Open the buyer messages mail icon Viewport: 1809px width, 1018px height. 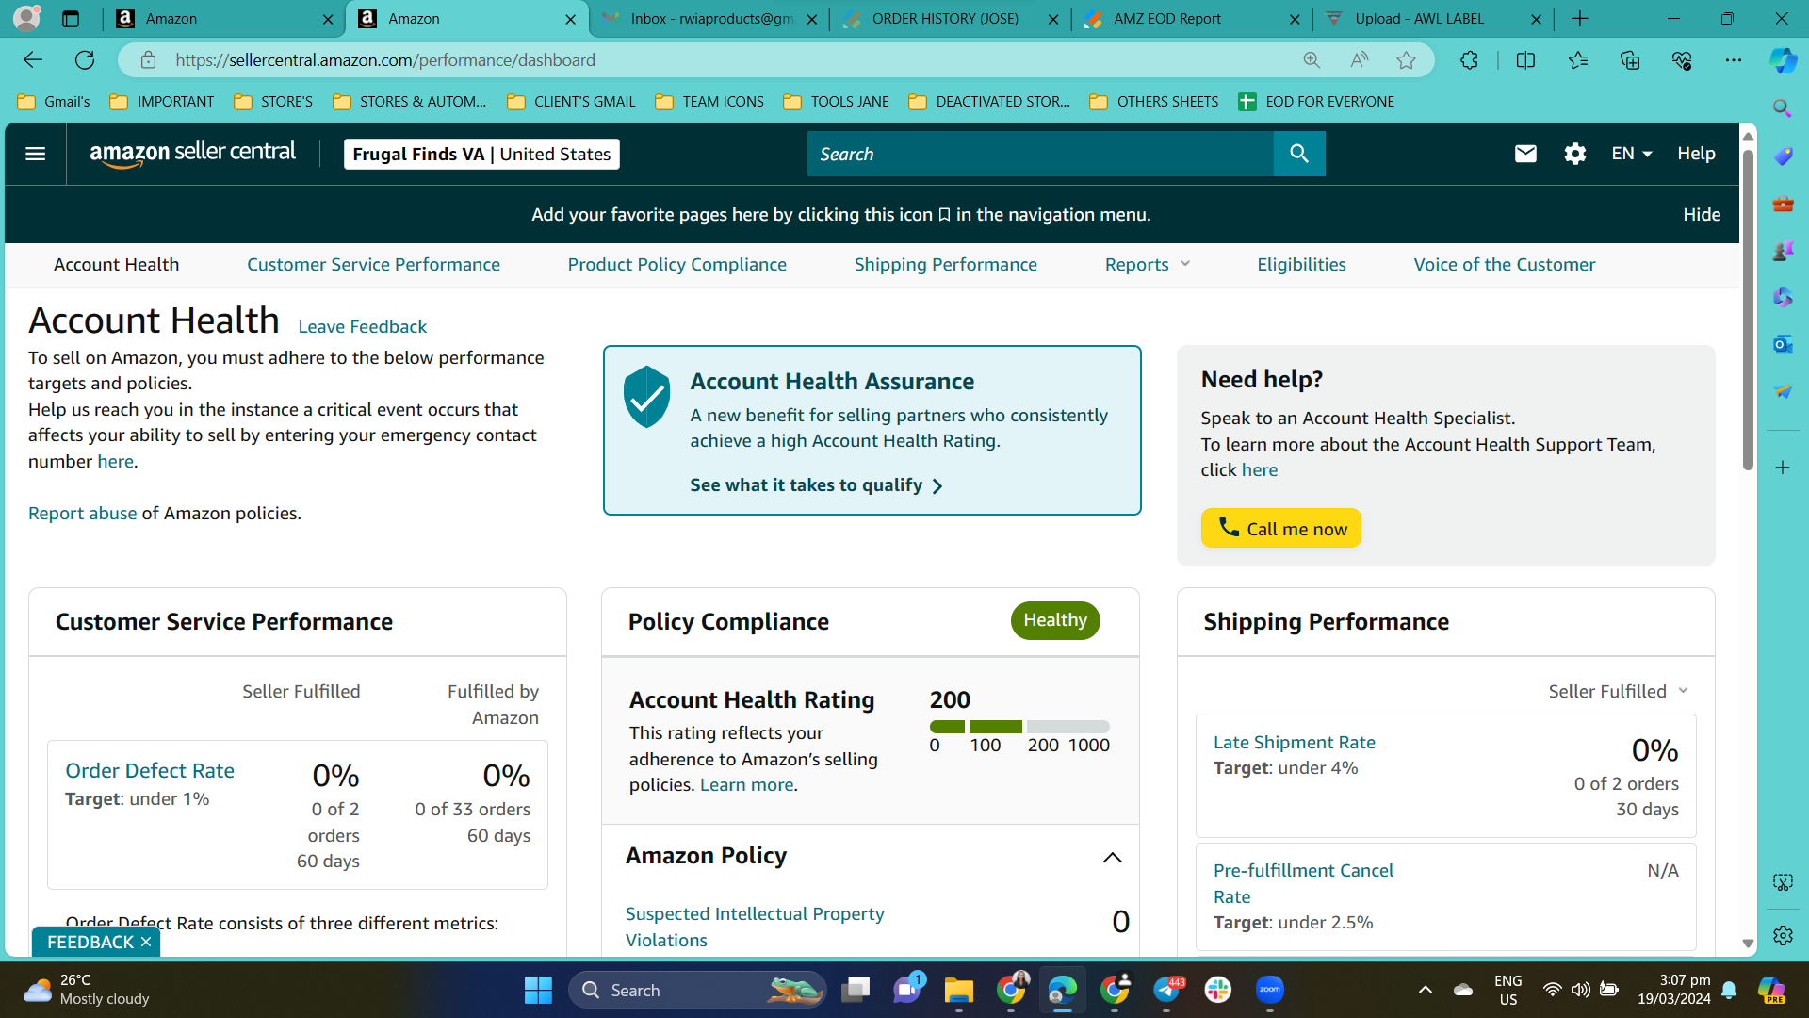click(1525, 154)
